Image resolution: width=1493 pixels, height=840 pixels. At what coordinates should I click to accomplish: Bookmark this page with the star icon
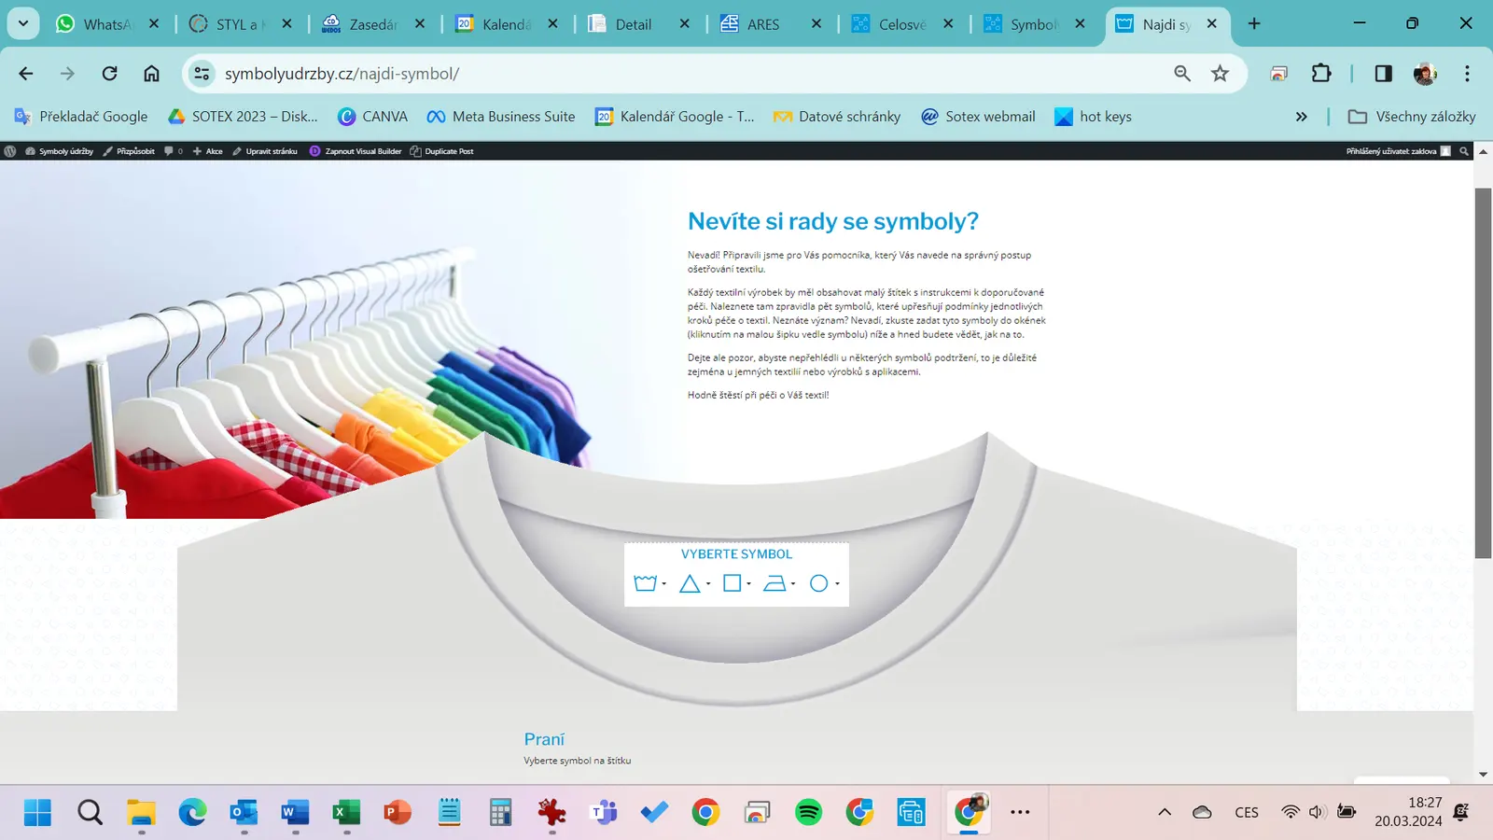pos(1220,74)
